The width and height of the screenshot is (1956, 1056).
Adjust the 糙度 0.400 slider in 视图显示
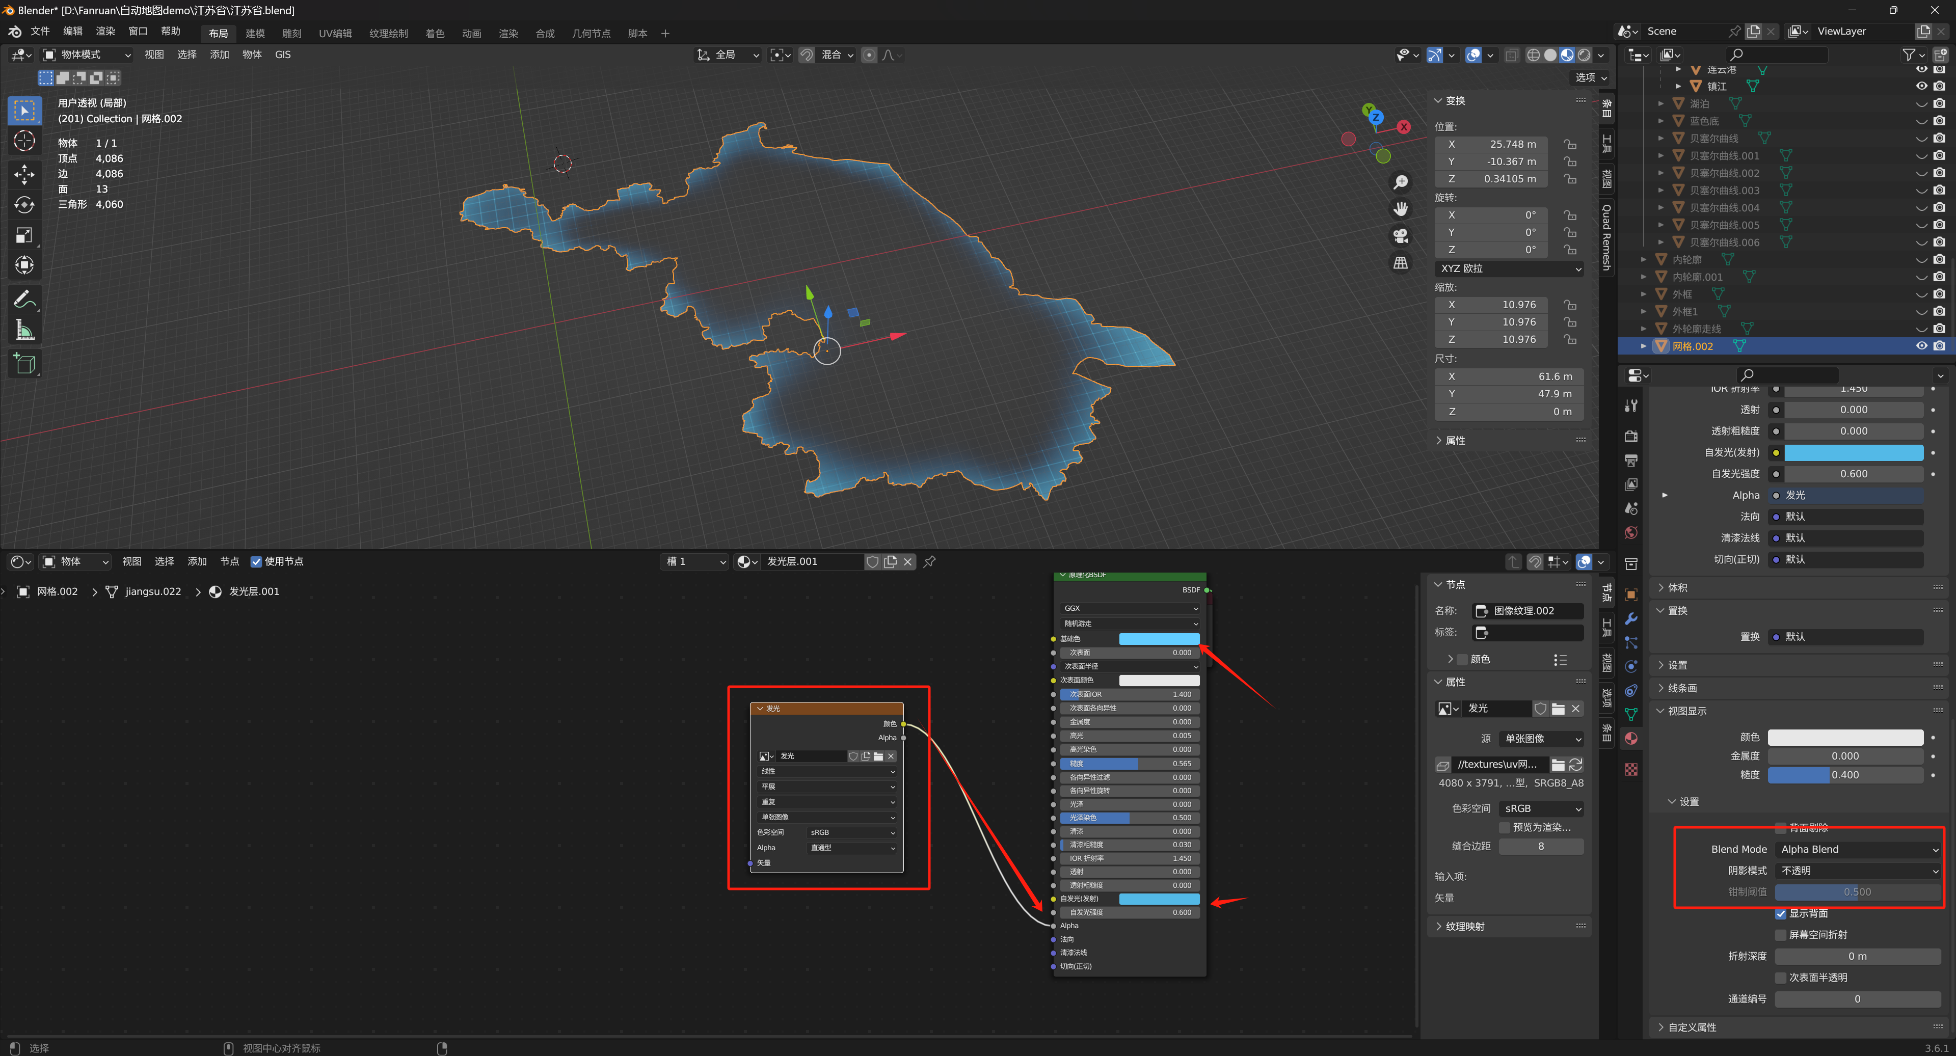pyautogui.click(x=1845, y=775)
